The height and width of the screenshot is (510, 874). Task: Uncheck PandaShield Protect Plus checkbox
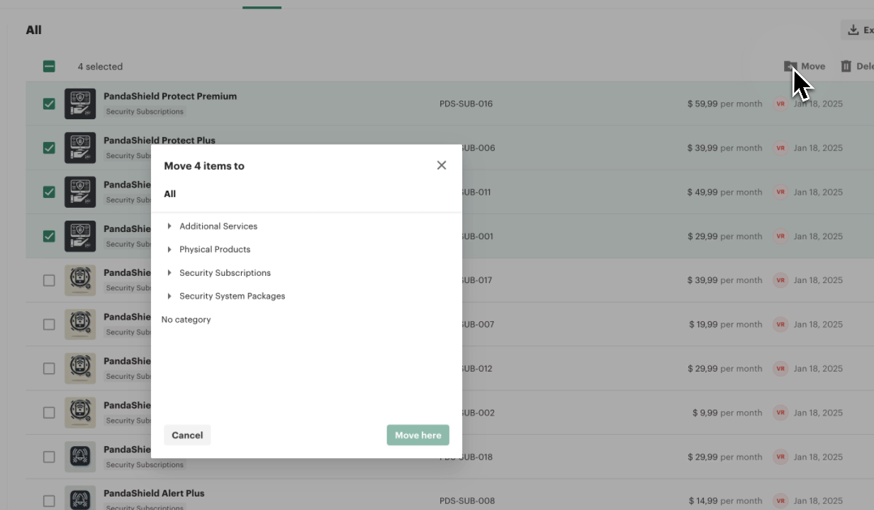pos(49,148)
